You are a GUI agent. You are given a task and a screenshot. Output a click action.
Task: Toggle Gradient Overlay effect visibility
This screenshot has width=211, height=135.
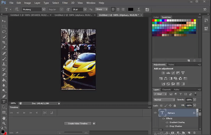coord(167,122)
